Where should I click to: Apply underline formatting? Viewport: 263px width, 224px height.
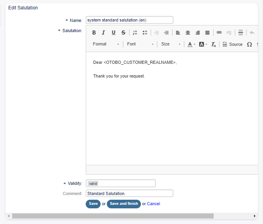coord(113,33)
